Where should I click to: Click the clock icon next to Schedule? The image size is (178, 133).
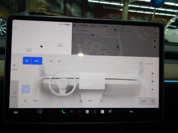click(x=141, y=63)
